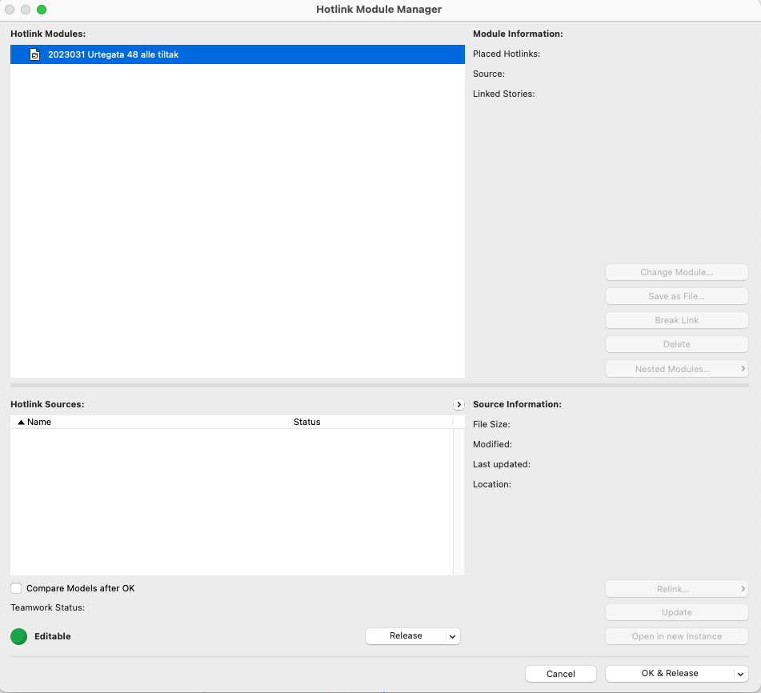This screenshot has height=693, width=761.
Task: Expand the Hotlink Sources panel arrow button
Action: pos(459,405)
